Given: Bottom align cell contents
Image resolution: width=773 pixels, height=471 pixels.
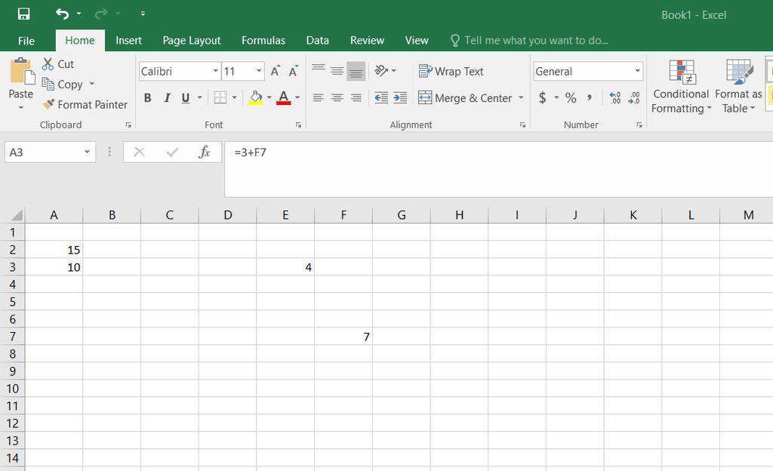Looking at the screenshot, I should click(356, 71).
